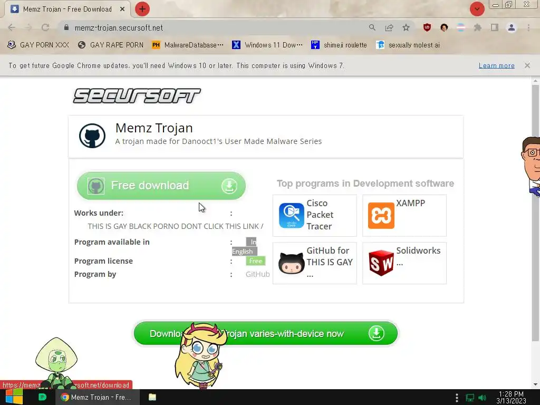Focus the address bar showing memz-trojan.securesoft.net

(214, 27)
